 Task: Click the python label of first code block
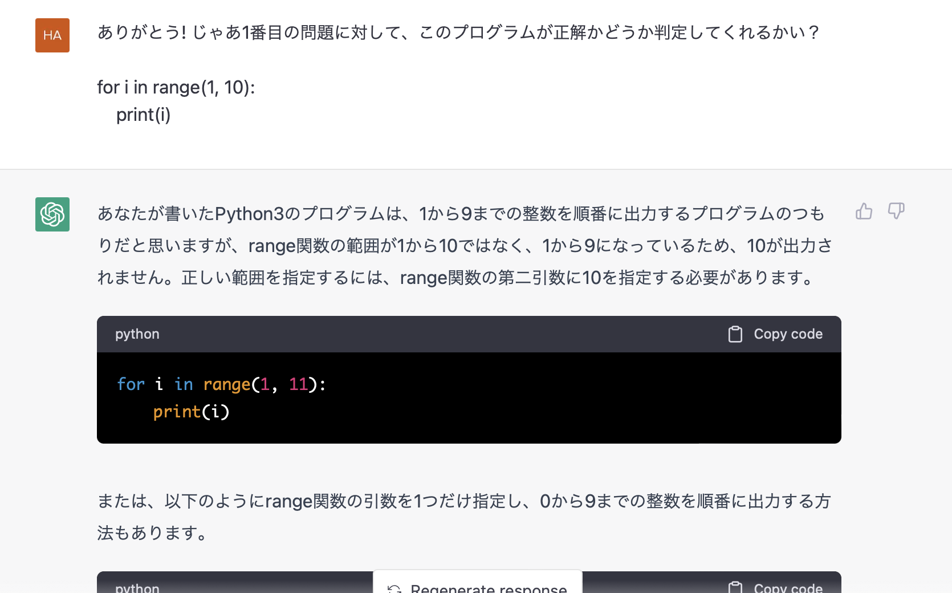(137, 334)
